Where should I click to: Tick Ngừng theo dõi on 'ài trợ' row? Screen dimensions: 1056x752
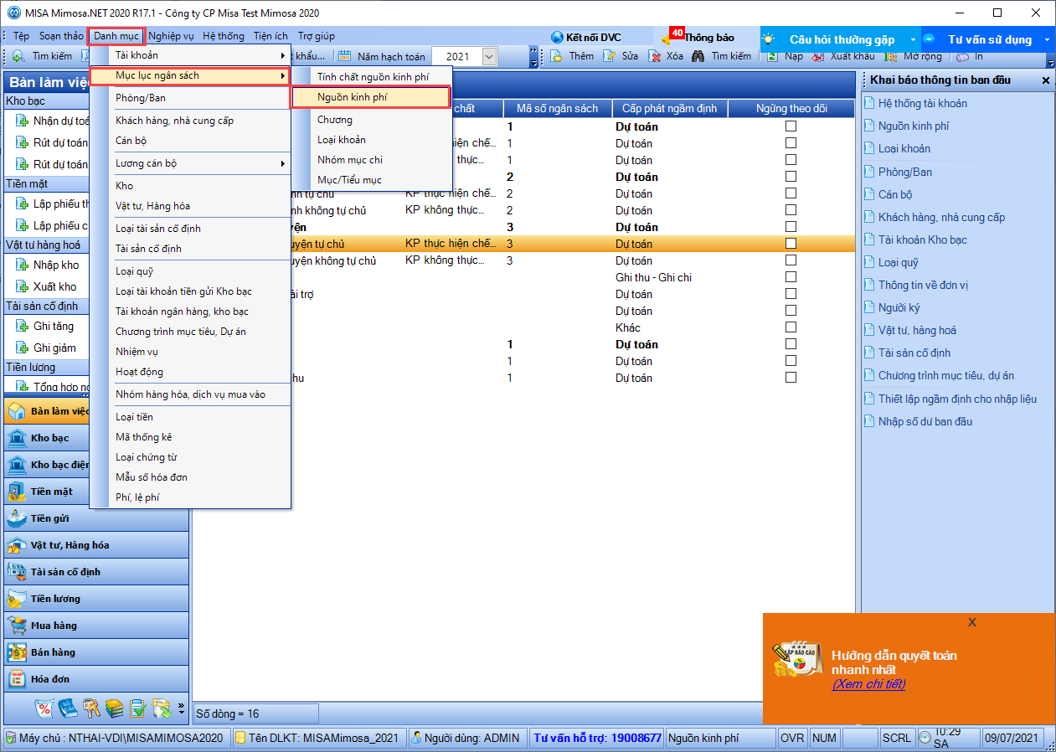pos(791,294)
